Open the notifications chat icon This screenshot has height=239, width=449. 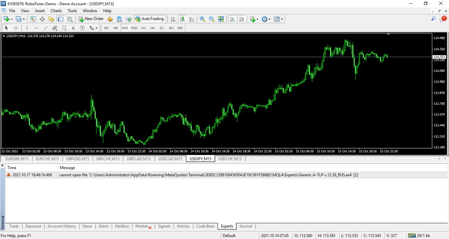coord(443,19)
